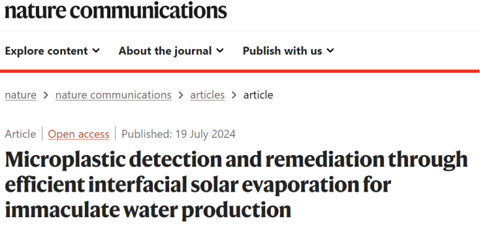
Task: Open the nature communications breadcrumb link
Action: 113,95
